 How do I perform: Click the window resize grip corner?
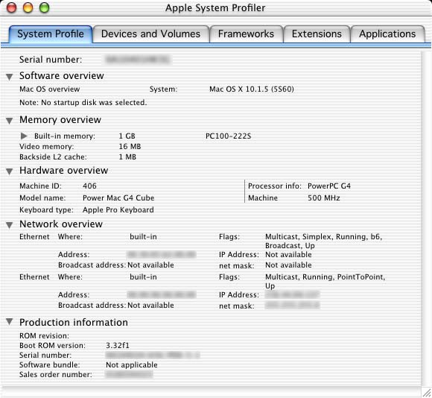tap(427, 392)
